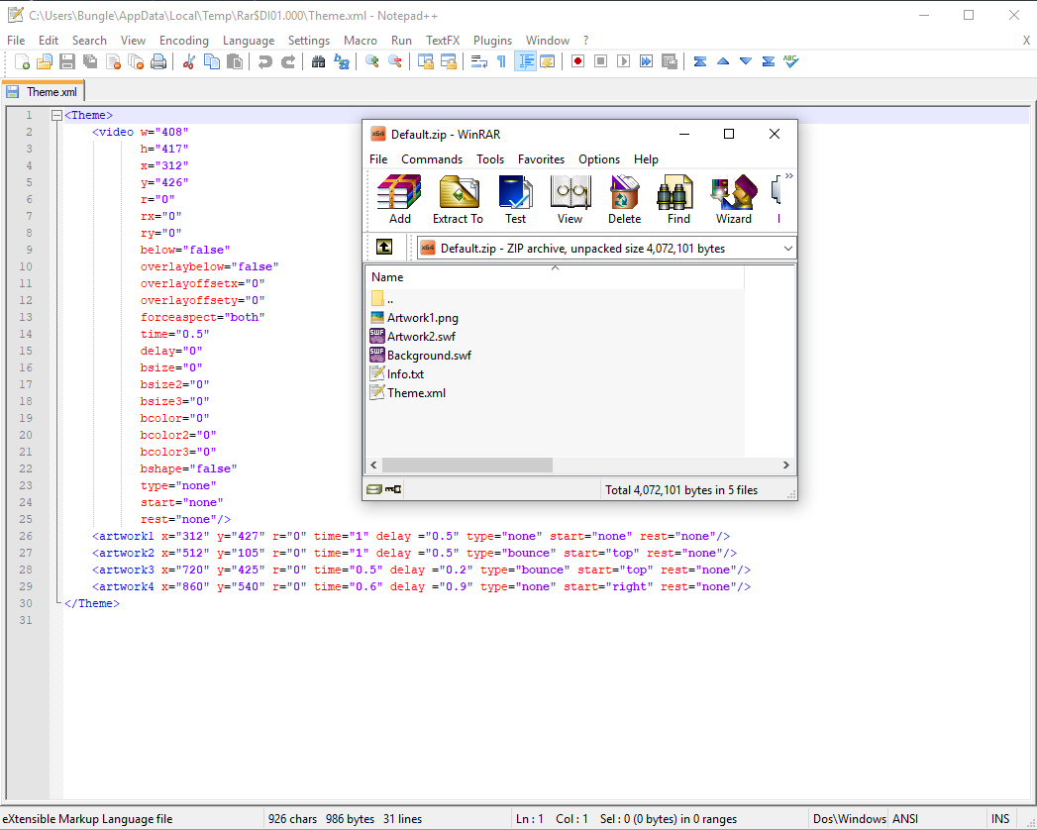Toggle the Show Indent Guide button
The width and height of the screenshot is (1037, 830).
coord(525,61)
